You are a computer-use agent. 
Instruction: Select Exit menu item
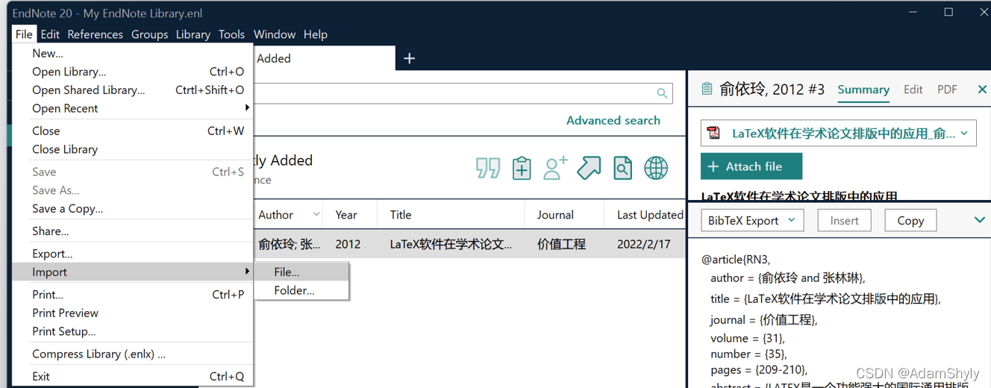[133, 376]
